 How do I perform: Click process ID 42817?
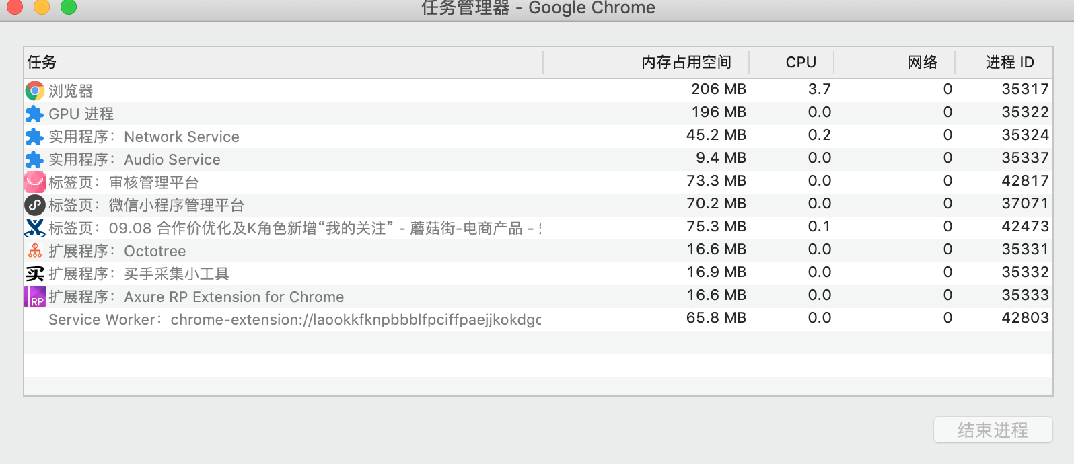point(1025,181)
